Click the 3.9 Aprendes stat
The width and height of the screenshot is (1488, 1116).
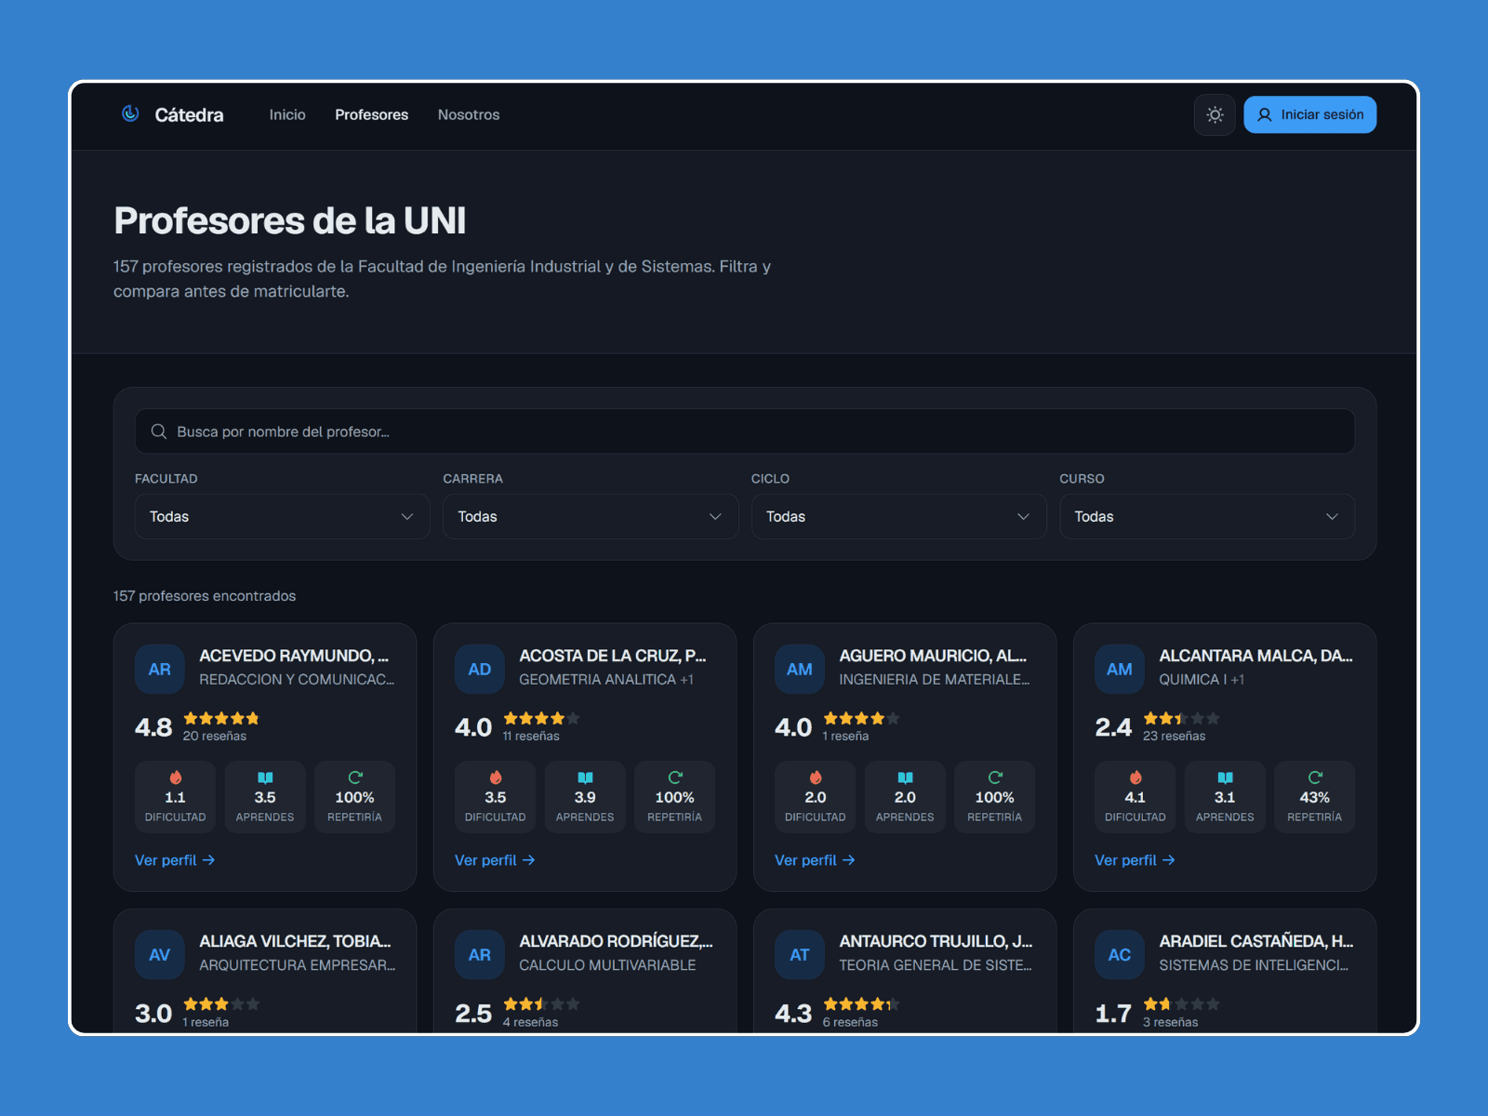pyautogui.click(x=585, y=797)
